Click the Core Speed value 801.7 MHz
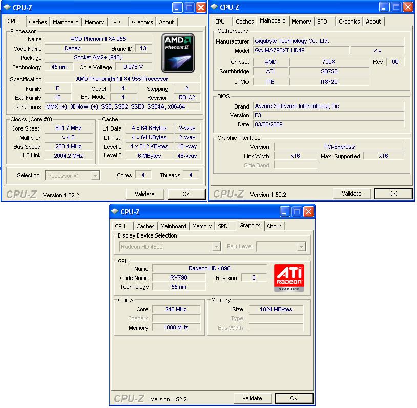Image resolution: width=417 pixels, height=408 pixels. pyautogui.click(x=69, y=128)
